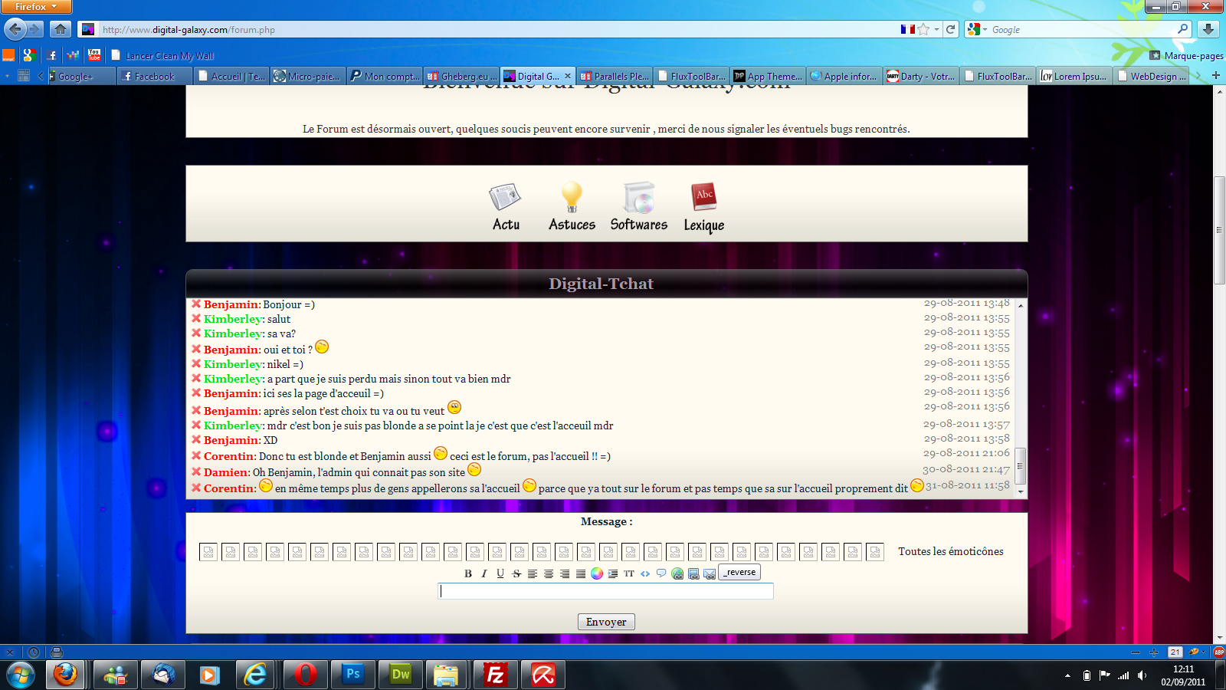Open 'Toutes les émoticônes' link

950,551
